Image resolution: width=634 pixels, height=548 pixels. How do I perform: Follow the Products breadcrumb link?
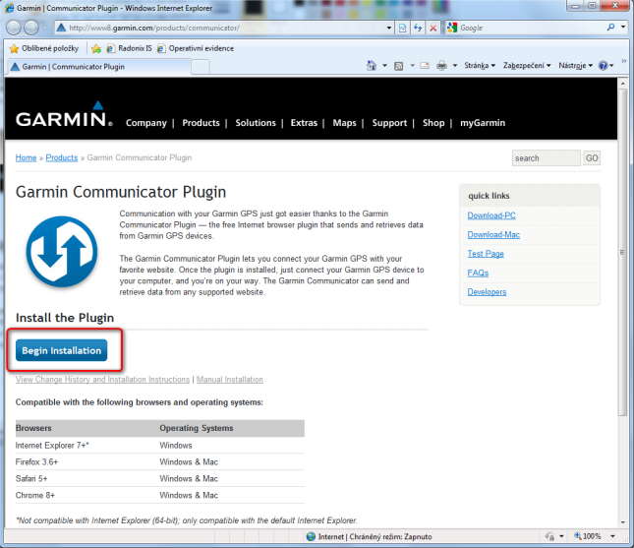pos(62,157)
